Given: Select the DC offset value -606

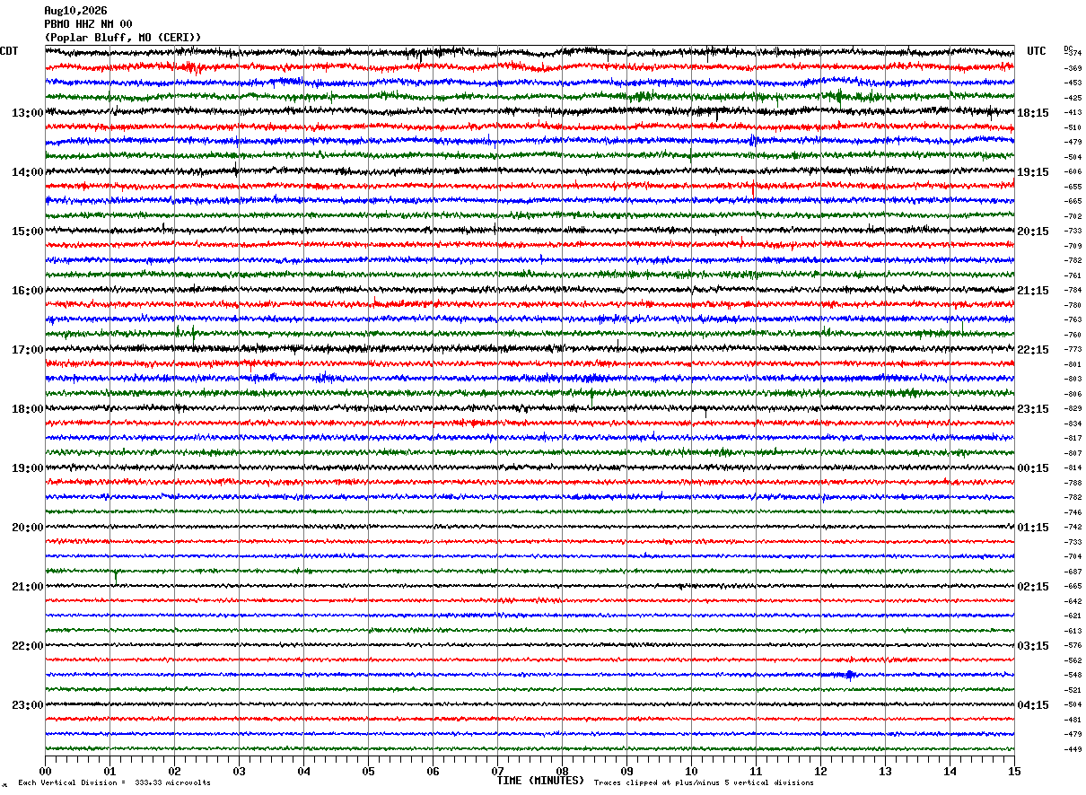Looking at the screenshot, I should (x=1073, y=172).
